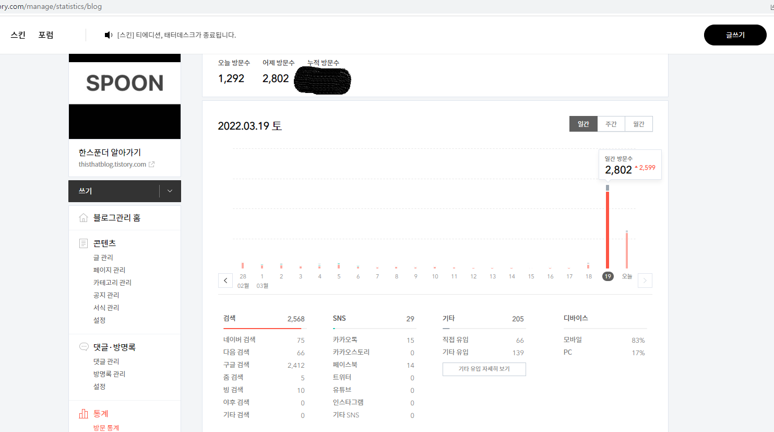Click the 어제 방문수 value 2,802
The height and width of the screenshot is (432, 774).
[x=276, y=78]
